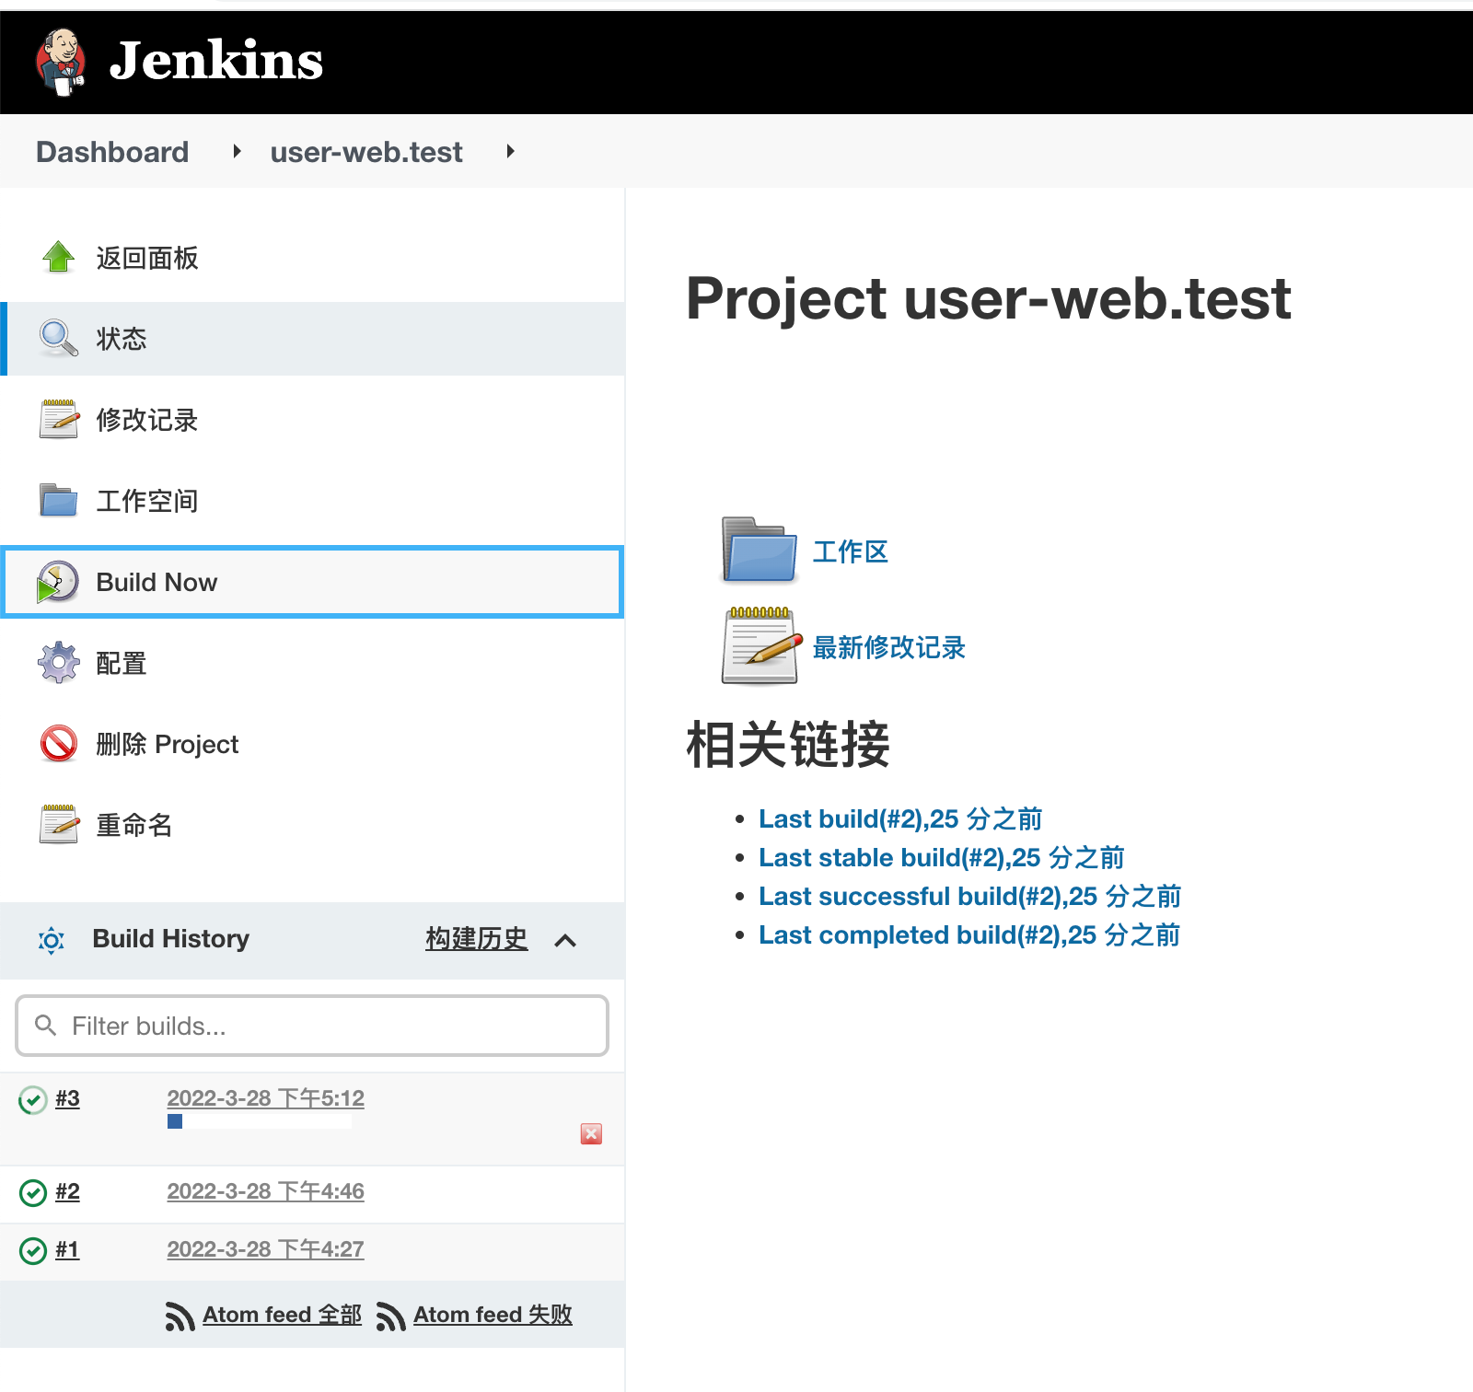This screenshot has width=1473, height=1392.
Task: Open build #3 link
Action: coord(67,1098)
